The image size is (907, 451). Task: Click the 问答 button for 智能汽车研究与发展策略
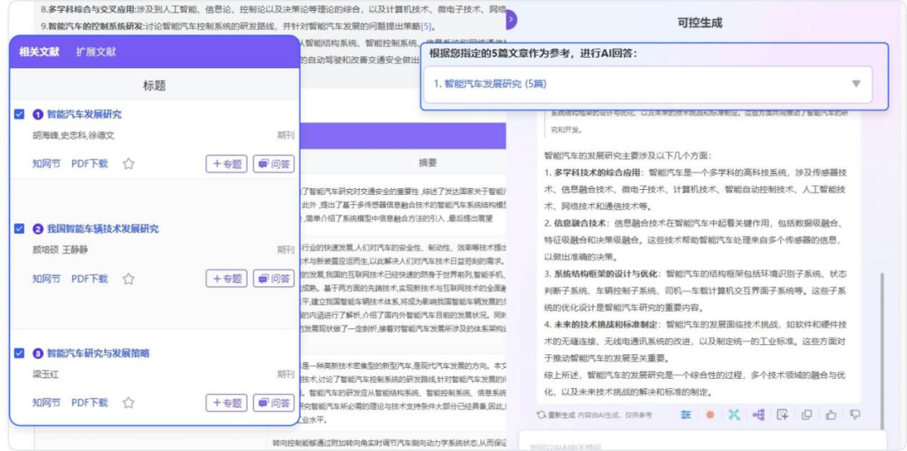[x=274, y=403]
